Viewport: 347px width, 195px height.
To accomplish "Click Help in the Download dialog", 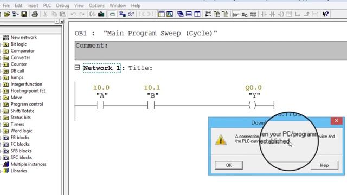I will (x=324, y=165).
